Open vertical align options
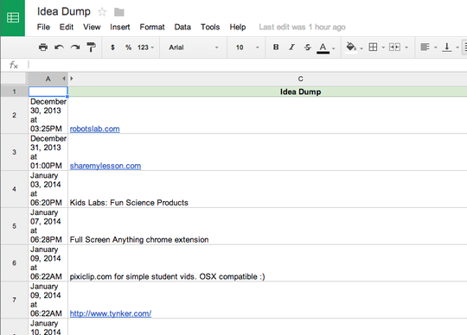467x335 pixels. (x=447, y=47)
